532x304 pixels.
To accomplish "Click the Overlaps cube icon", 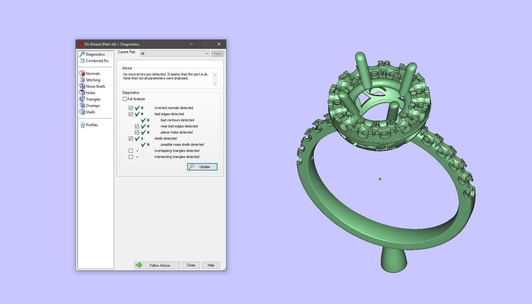I will 82,106.
